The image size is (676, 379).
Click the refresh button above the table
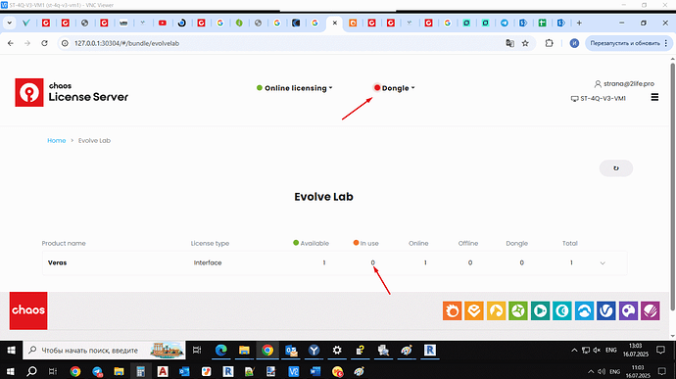click(x=616, y=168)
